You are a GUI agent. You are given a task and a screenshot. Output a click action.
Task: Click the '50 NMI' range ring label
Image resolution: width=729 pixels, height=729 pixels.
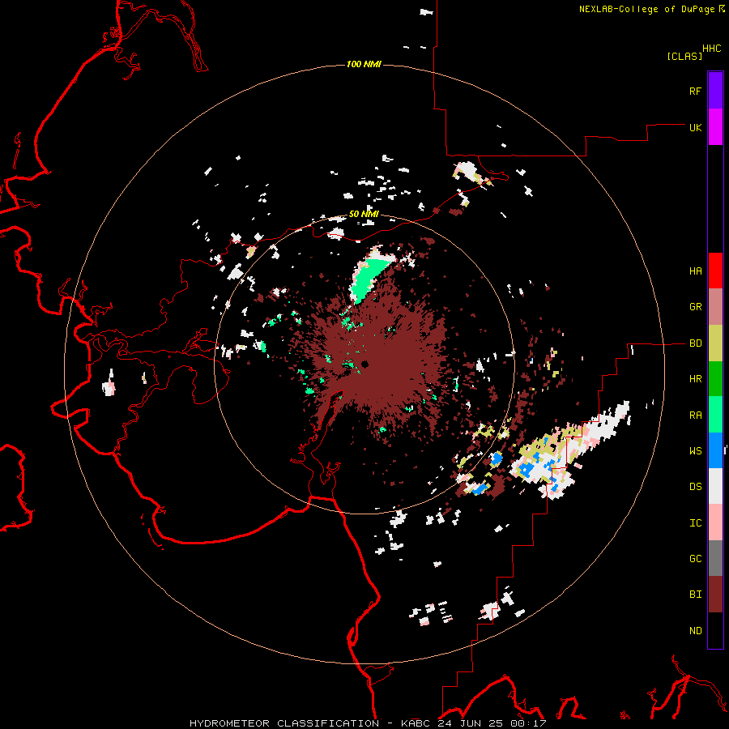point(364,215)
